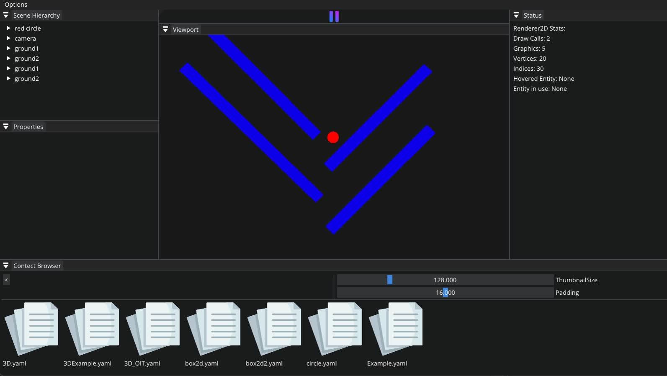667x376 pixels.
Task: Click the 'Renderer2D Stats:' heading
Action: (x=539, y=28)
